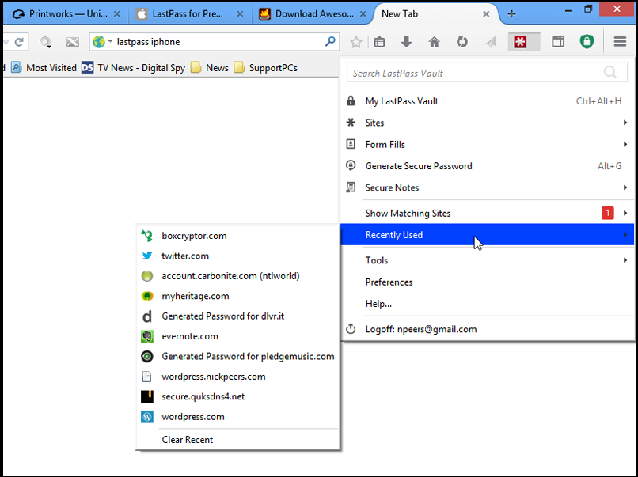Open the bookmarks list icon
This screenshot has height=477, width=638.
pos(379,42)
